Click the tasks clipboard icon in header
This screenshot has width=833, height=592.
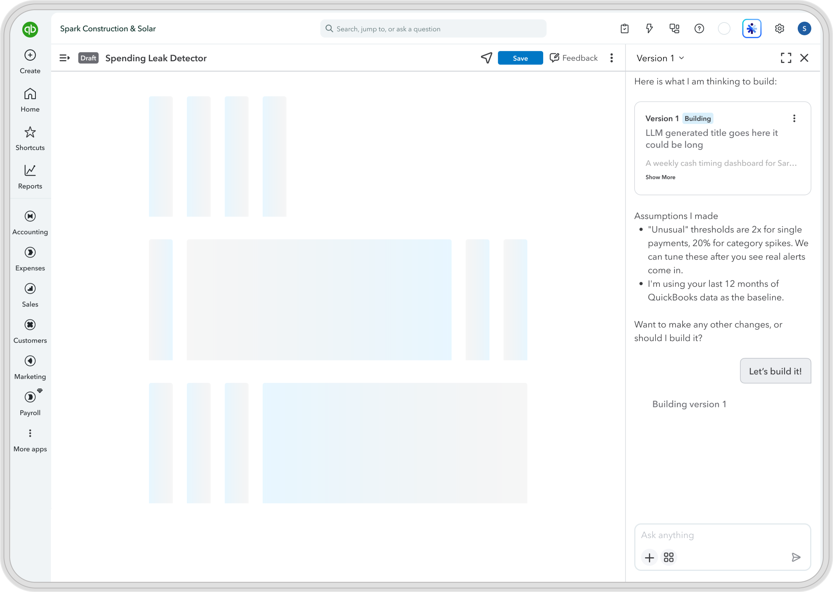[624, 28]
